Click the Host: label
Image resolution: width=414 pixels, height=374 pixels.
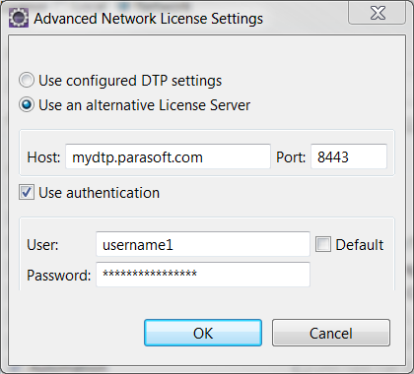tap(43, 157)
